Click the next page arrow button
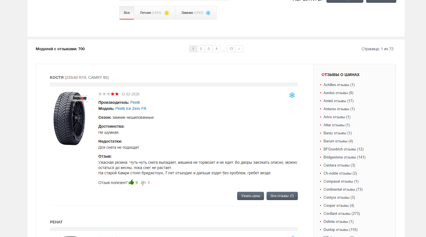This screenshot has height=237, width=426. (239, 49)
